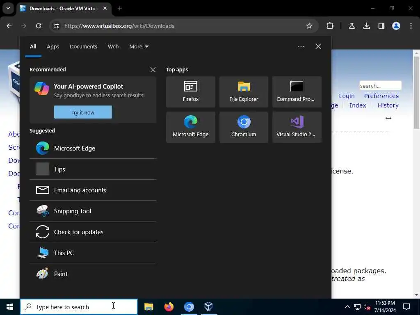Select the Downloads – Oracle VM VirtualBox tab
Viewport: 420px width, 315px height.
point(64,8)
